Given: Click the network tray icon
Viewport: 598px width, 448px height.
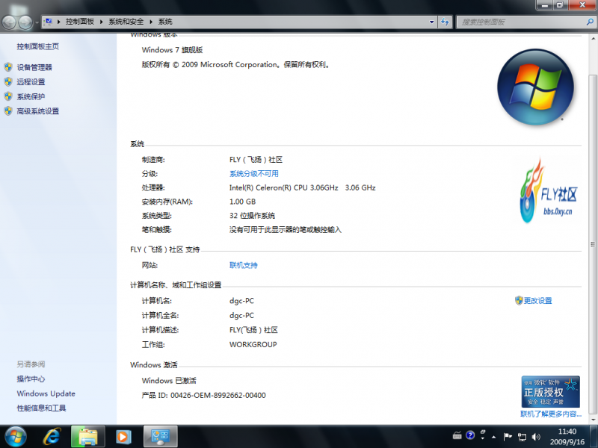Looking at the screenshot, I should 522,437.
